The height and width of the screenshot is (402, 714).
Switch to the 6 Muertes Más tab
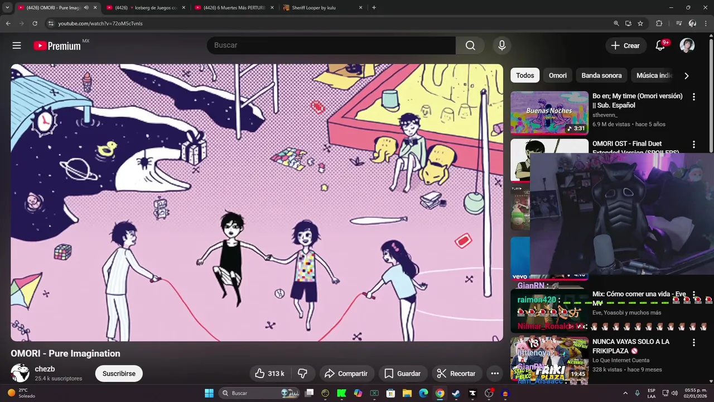[233, 8]
